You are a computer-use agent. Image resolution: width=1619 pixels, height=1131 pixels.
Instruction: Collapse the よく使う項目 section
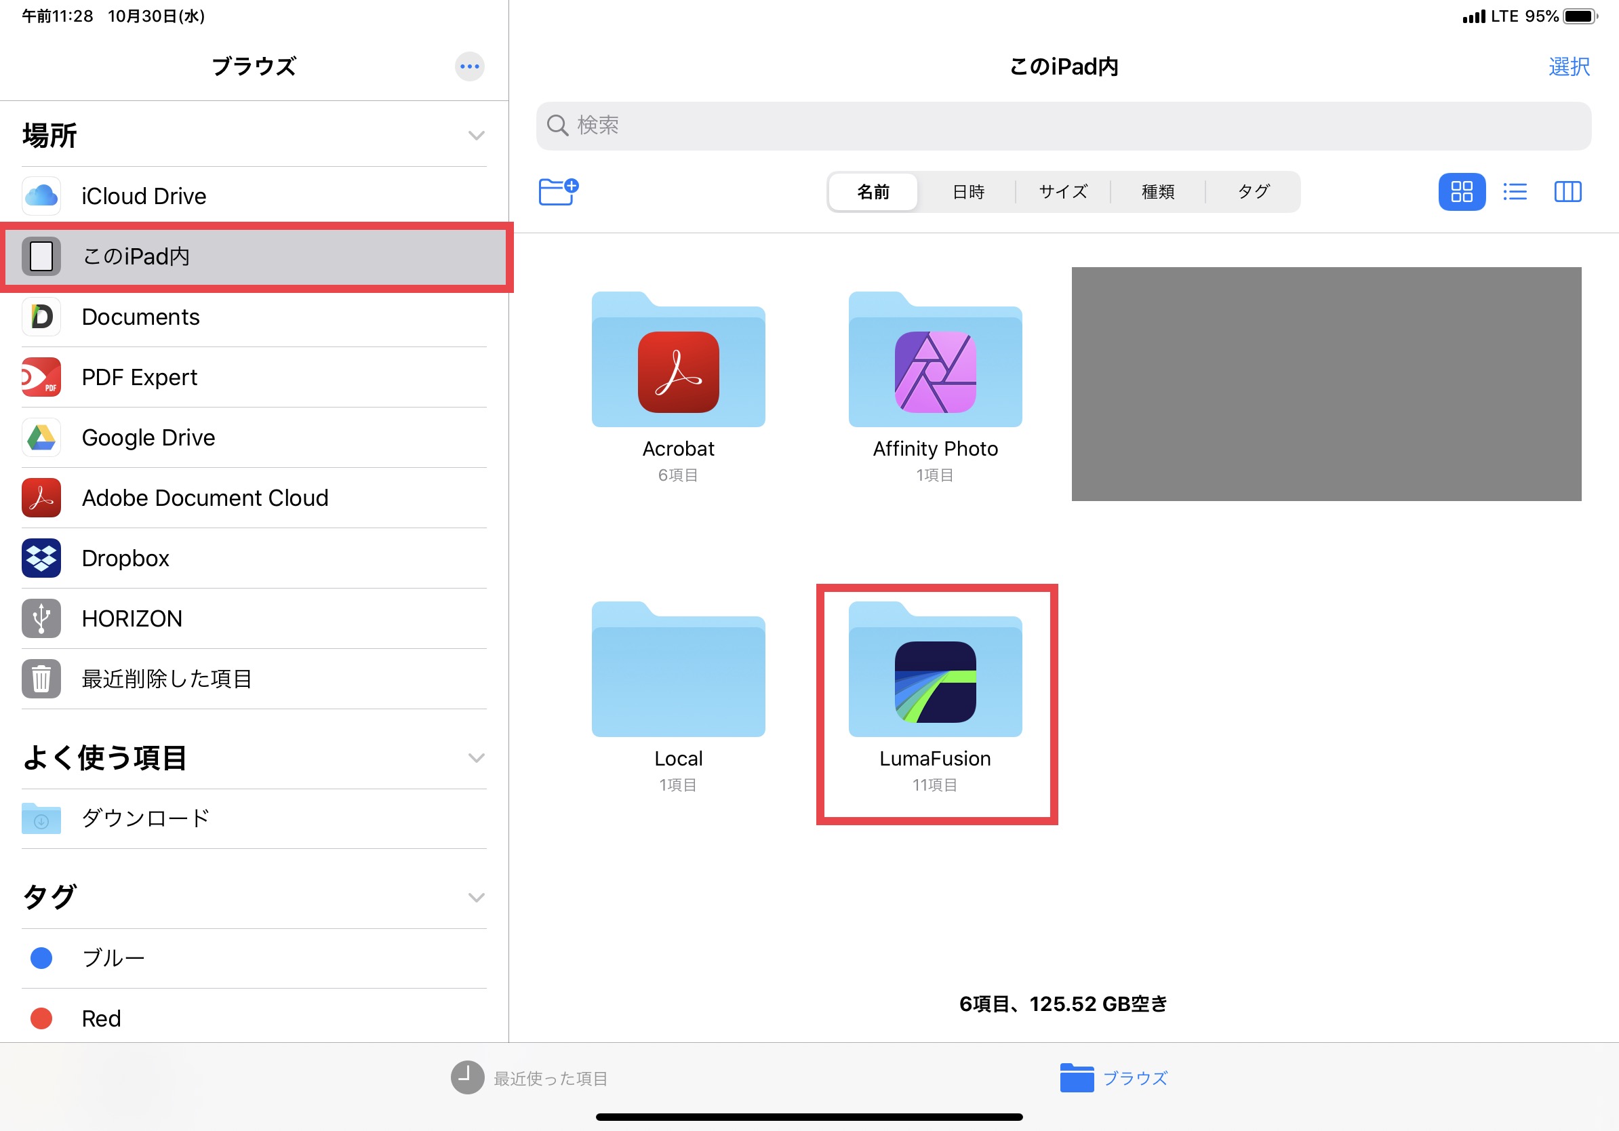click(476, 758)
